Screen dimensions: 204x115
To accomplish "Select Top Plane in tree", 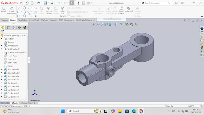I will (12, 59).
